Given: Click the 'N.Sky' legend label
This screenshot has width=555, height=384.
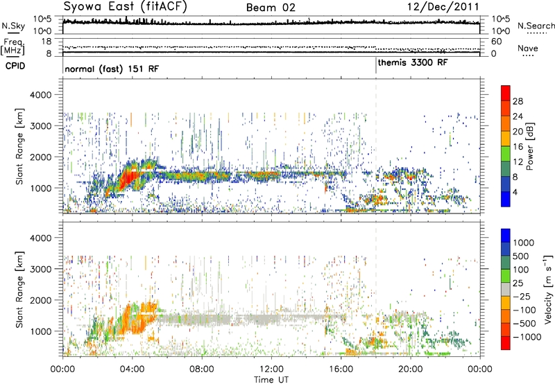Looking at the screenshot, I should 13,26.
